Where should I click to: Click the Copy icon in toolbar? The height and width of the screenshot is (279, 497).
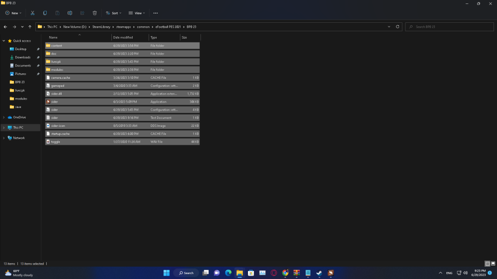click(x=45, y=13)
